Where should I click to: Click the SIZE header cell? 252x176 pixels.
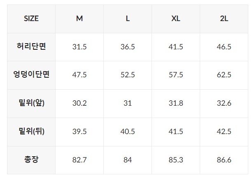pos(31,19)
